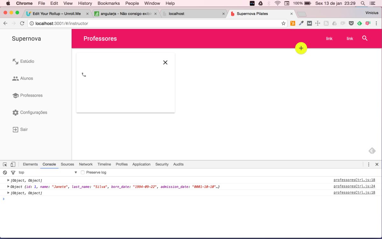
Task: Close the professor card with X icon
Action: 165,62
